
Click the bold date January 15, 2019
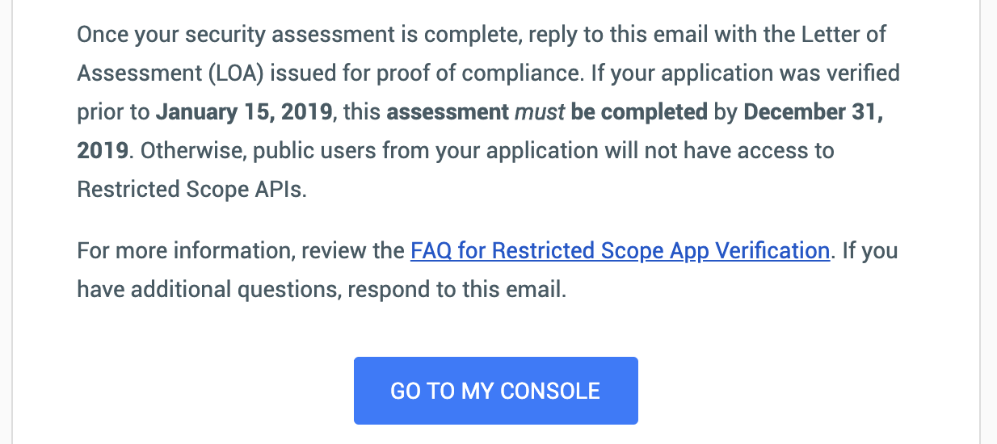click(244, 111)
